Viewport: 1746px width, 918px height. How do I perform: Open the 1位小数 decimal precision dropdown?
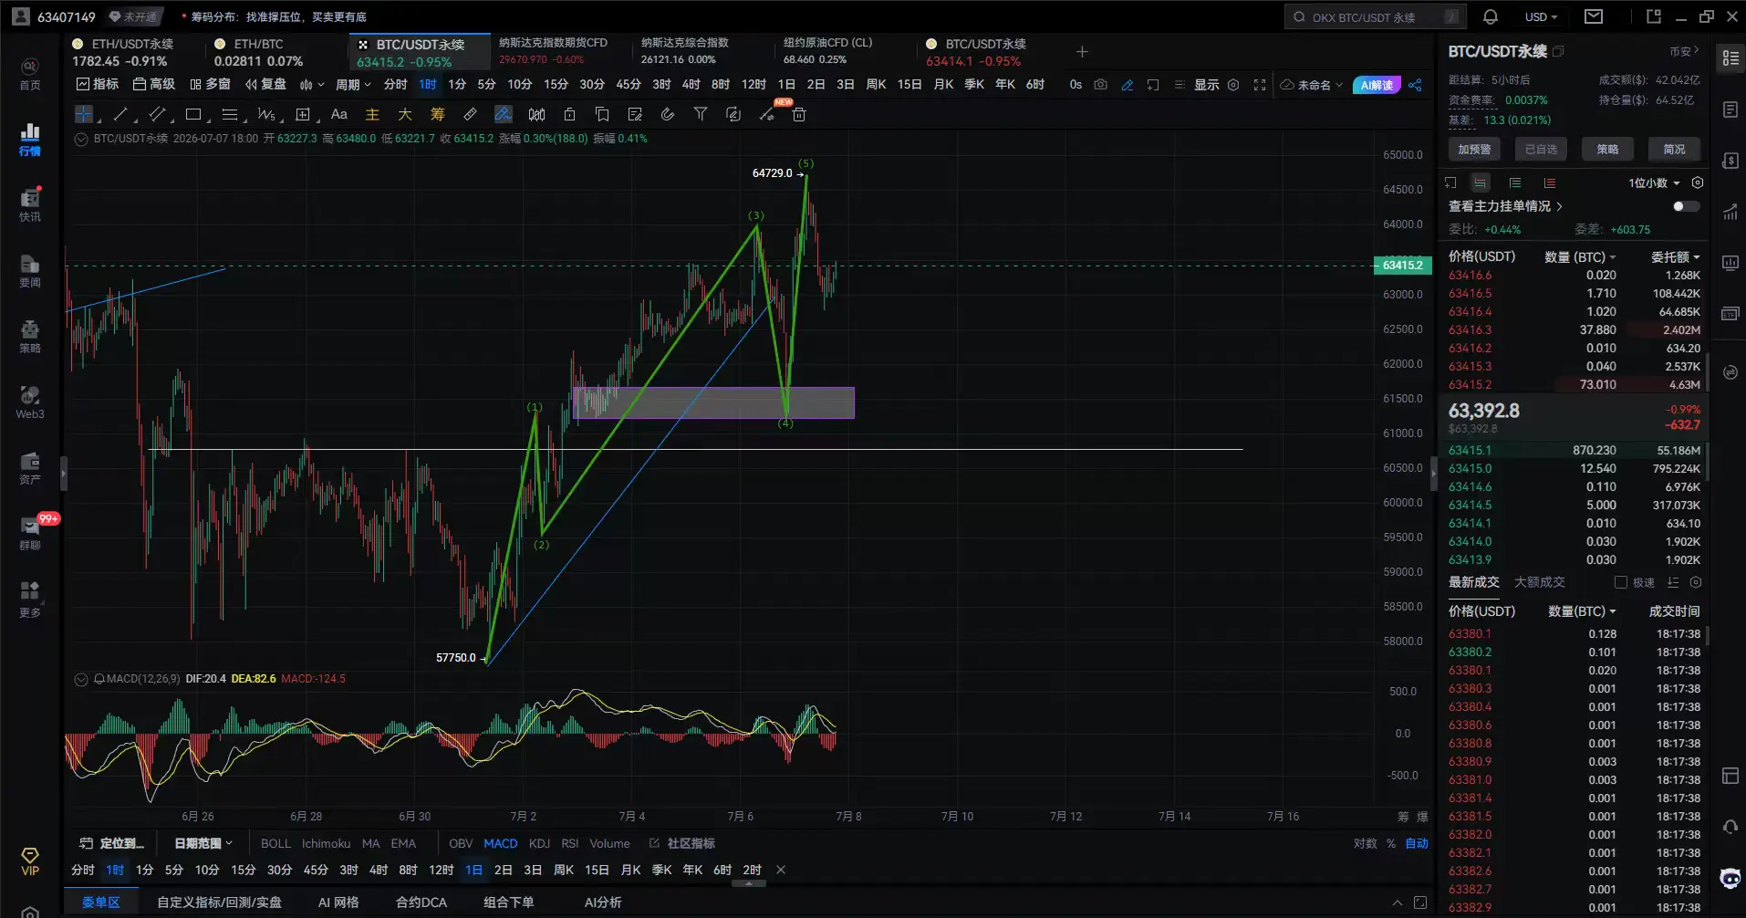(1654, 183)
